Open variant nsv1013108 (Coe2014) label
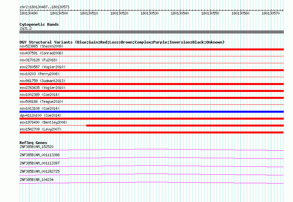293x202 pixels. point(40,108)
